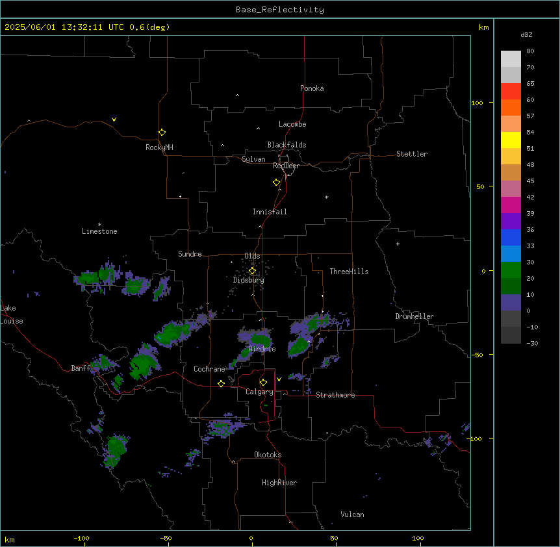This screenshot has width=560, height=547.
Task: Click the slate purple 10 dBZ legend swatch
Action: (x=511, y=303)
